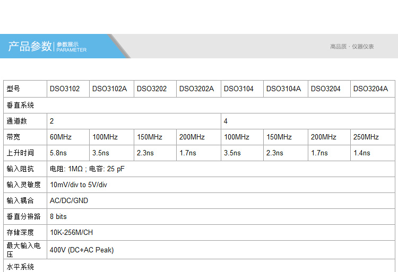398x272 pixels.
Task: Click the 400V (DC+AC Peak) value
Action: tap(82, 250)
